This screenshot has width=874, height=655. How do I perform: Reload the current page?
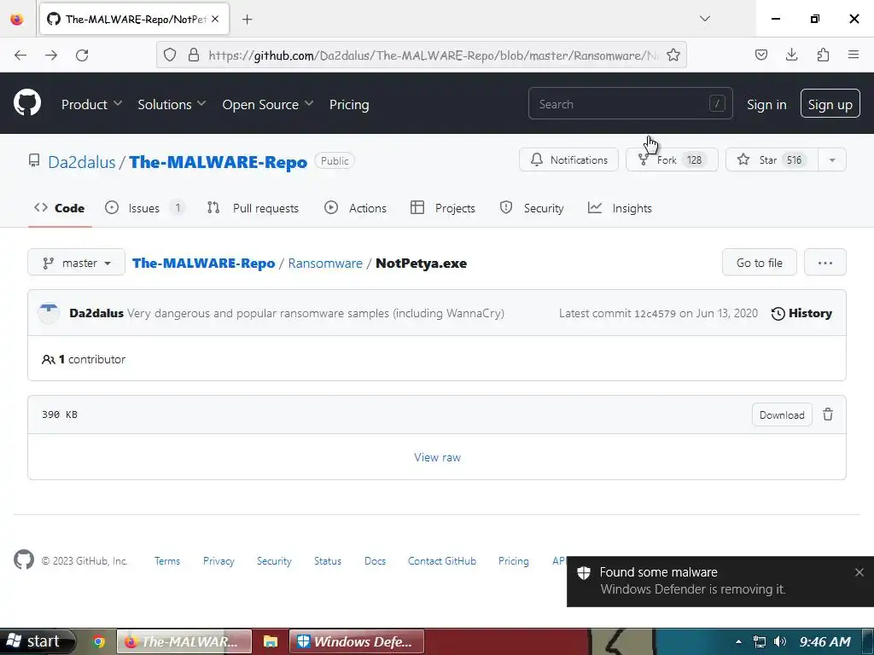82,55
